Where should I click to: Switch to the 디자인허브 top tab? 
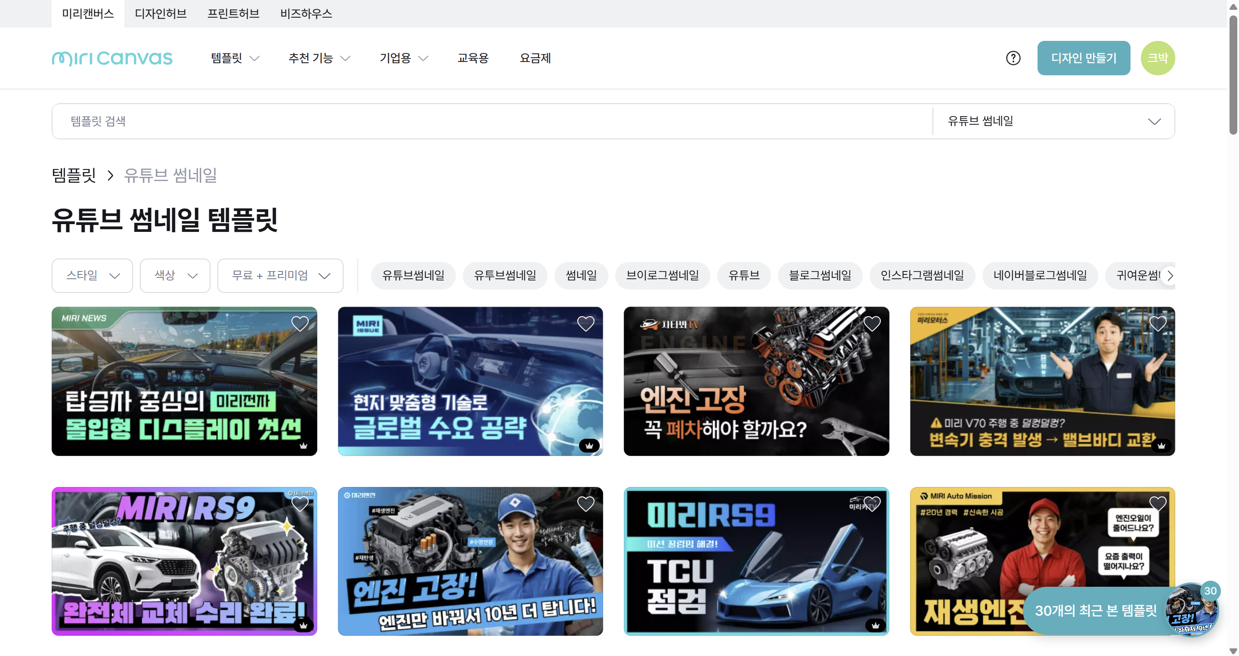coord(161,13)
